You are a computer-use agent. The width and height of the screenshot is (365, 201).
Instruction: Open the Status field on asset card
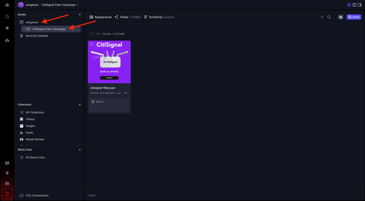(x=109, y=105)
